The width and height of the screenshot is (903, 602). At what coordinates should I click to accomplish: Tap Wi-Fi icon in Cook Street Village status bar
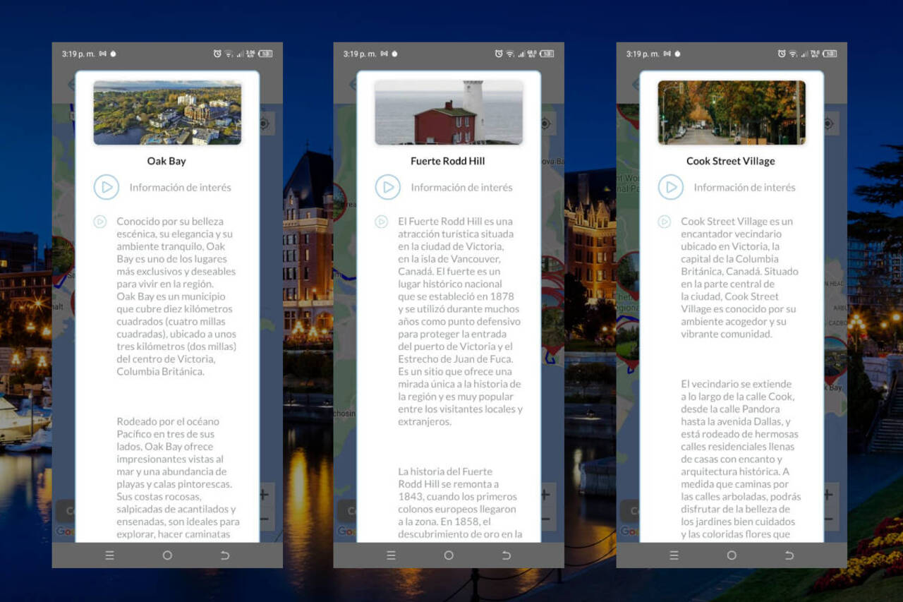[793, 54]
